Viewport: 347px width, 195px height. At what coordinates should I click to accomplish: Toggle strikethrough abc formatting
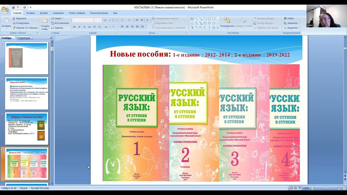(x=89, y=27)
